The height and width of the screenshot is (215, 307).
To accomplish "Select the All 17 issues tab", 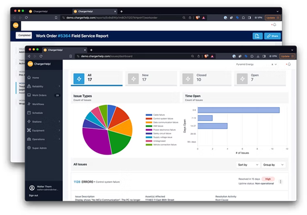I will pyautogui.click(x=97, y=78).
